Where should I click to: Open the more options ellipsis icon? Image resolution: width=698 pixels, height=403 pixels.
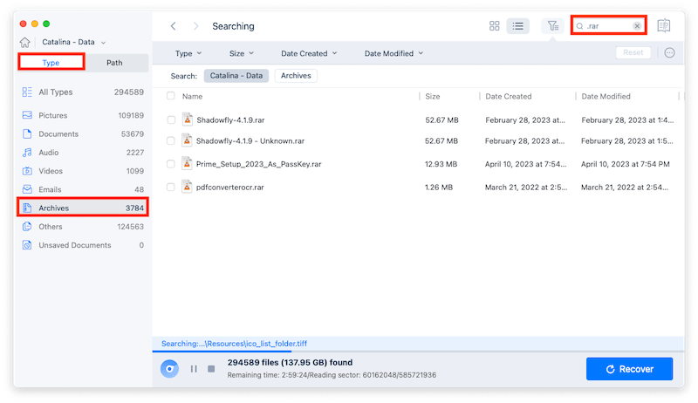click(670, 53)
